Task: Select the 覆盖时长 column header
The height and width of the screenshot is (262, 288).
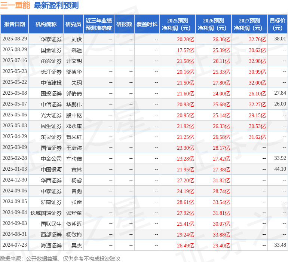Action: tap(147, 24)
